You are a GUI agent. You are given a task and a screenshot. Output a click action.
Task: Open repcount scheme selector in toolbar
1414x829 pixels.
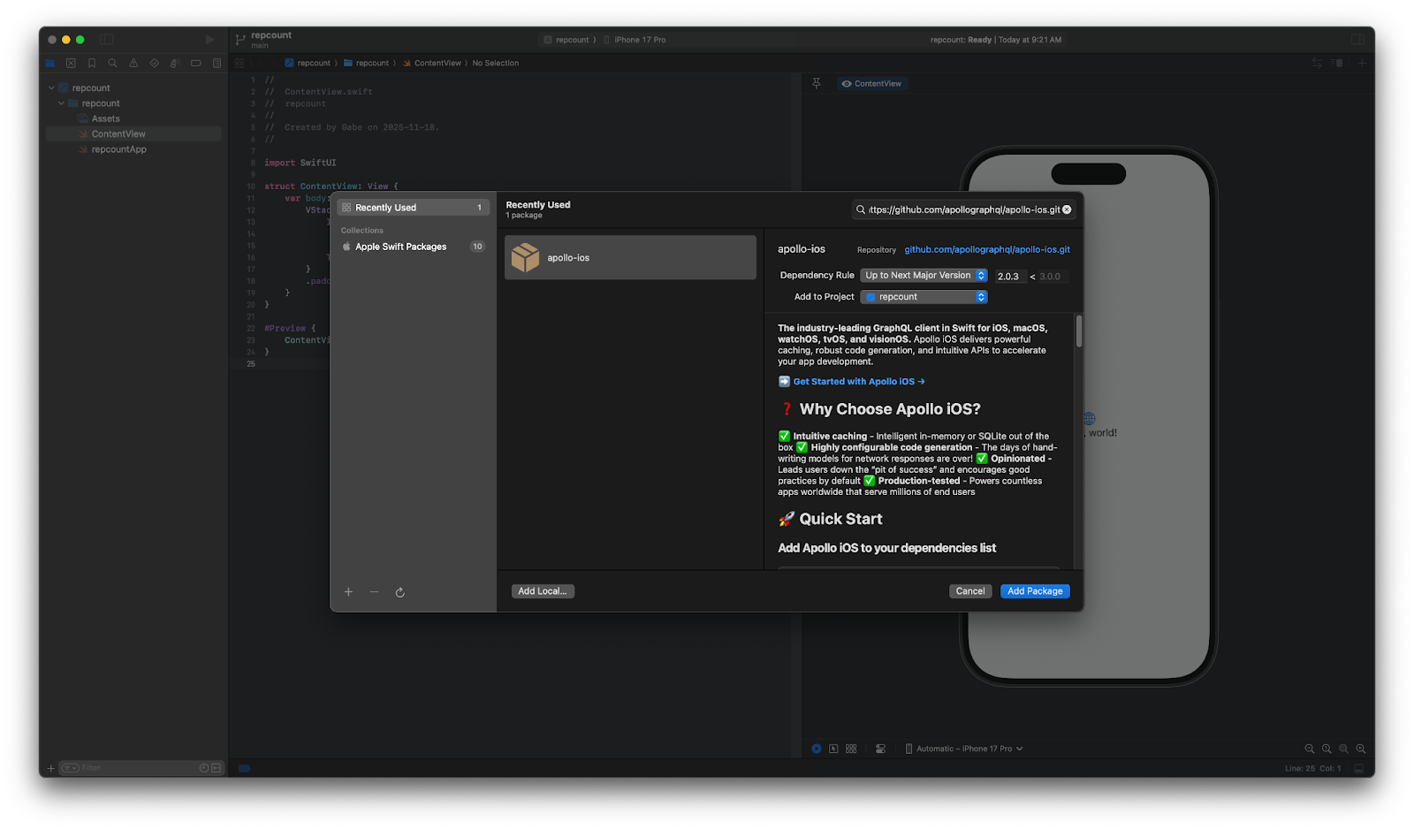click(x=566, y=40)
